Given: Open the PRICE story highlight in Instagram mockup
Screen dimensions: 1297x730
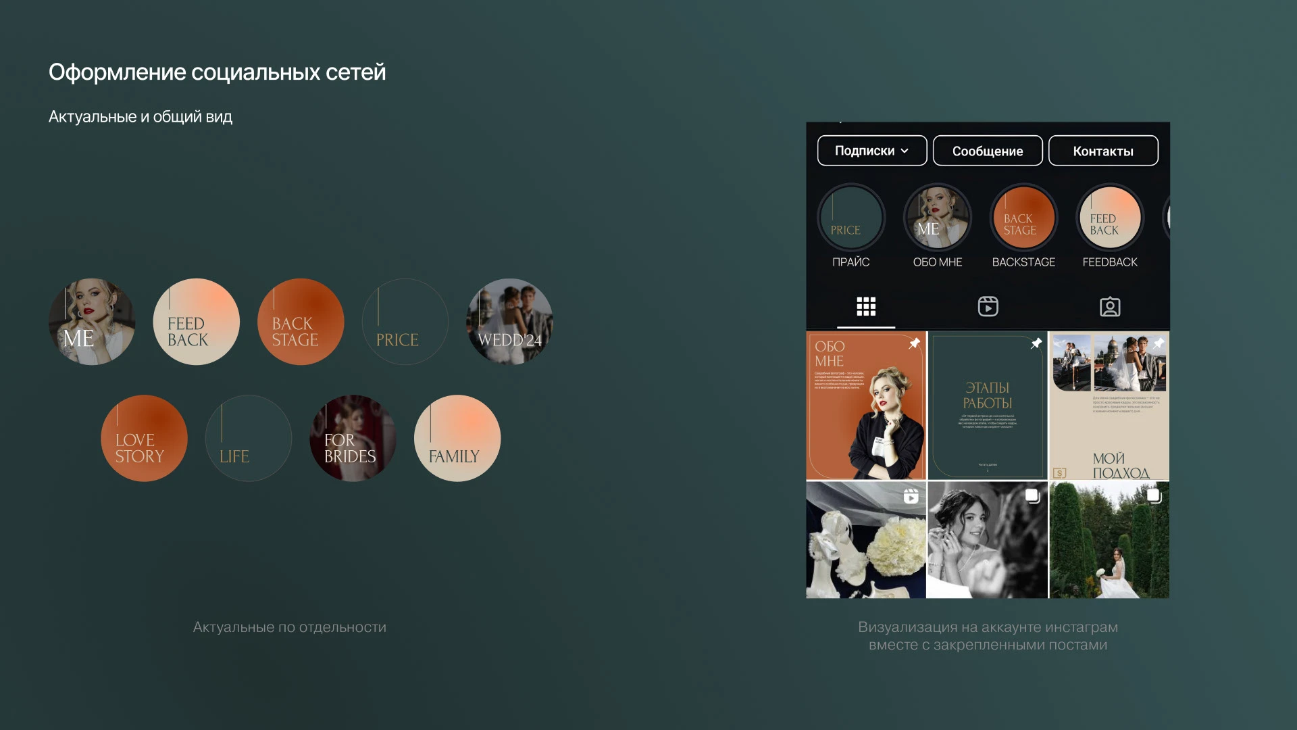Looking at the screenshot, I should pyautogui.click(x=850, y=218).
